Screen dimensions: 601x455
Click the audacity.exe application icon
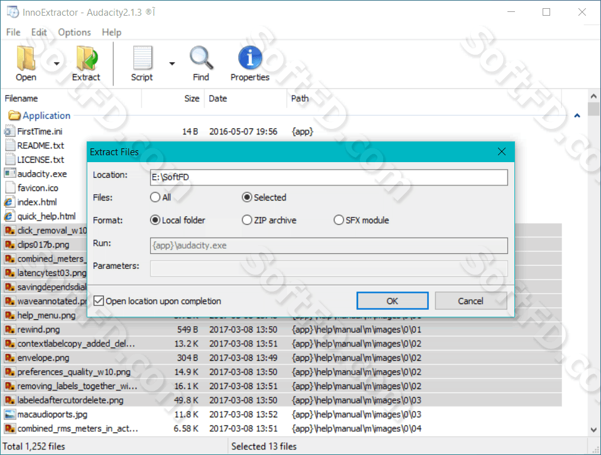click(9, 174)
